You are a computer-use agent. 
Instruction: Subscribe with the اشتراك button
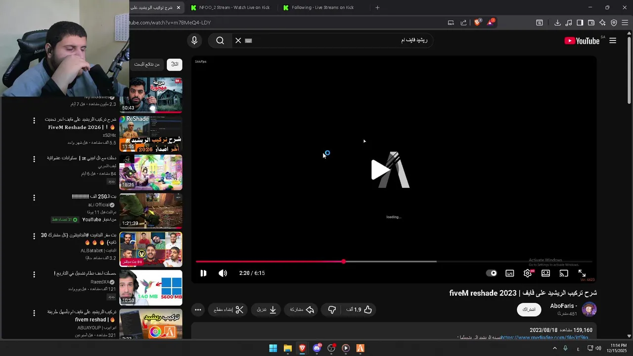529,310
